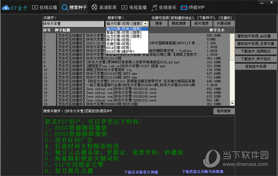278x176 pixels.
Task: Click 播放选中资源_QQ云播 button
Action: (256, 36)
